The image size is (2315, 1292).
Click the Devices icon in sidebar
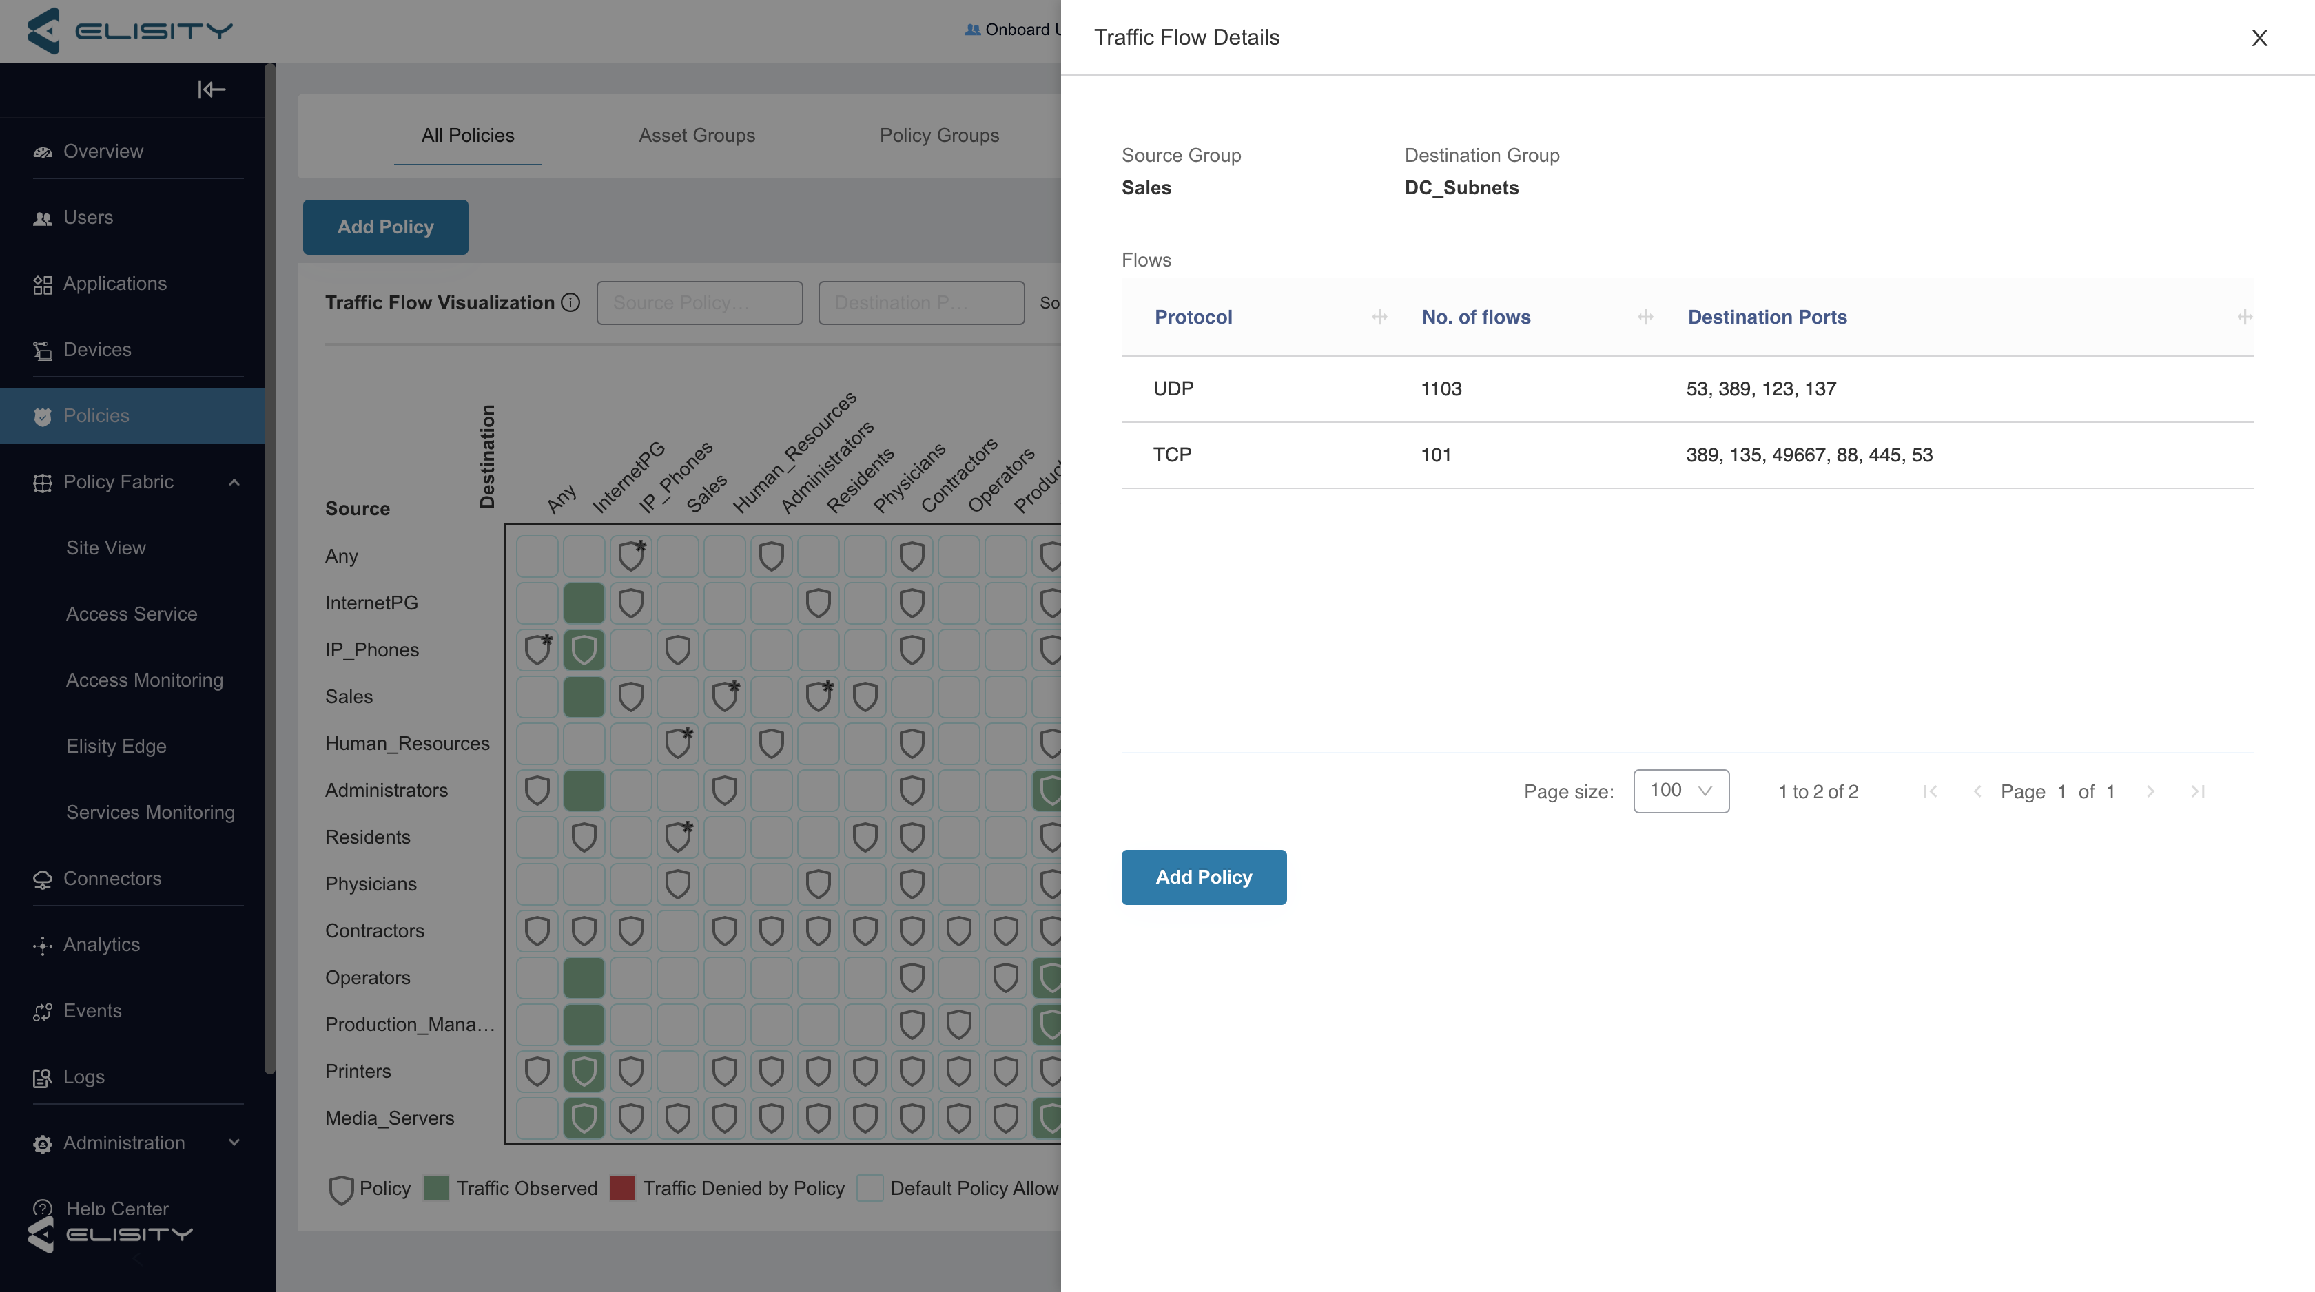pyautogui.click(x=42, y=351)
